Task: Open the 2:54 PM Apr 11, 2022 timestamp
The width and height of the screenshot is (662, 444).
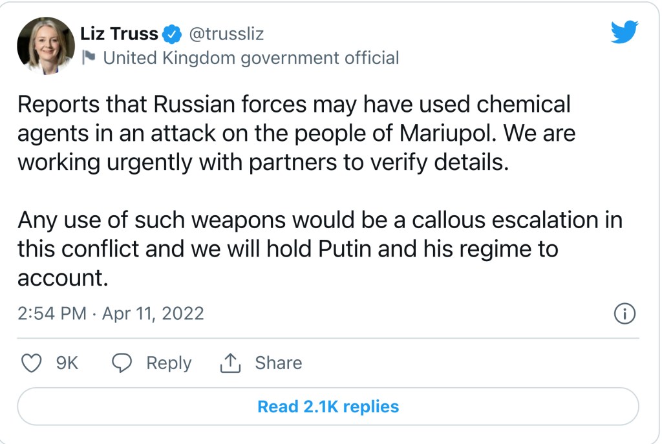Action: (111, 314)
